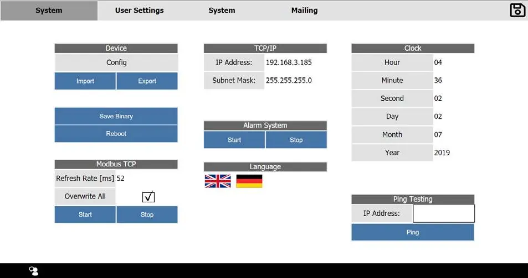Click the Year value 2019

pos(442,153)
